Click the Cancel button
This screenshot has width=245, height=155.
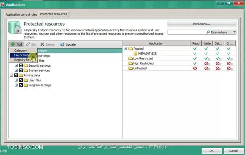tap(233, 151)
